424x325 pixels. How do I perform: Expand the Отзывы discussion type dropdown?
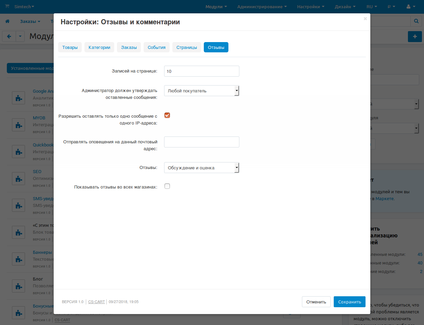(201, 168)
